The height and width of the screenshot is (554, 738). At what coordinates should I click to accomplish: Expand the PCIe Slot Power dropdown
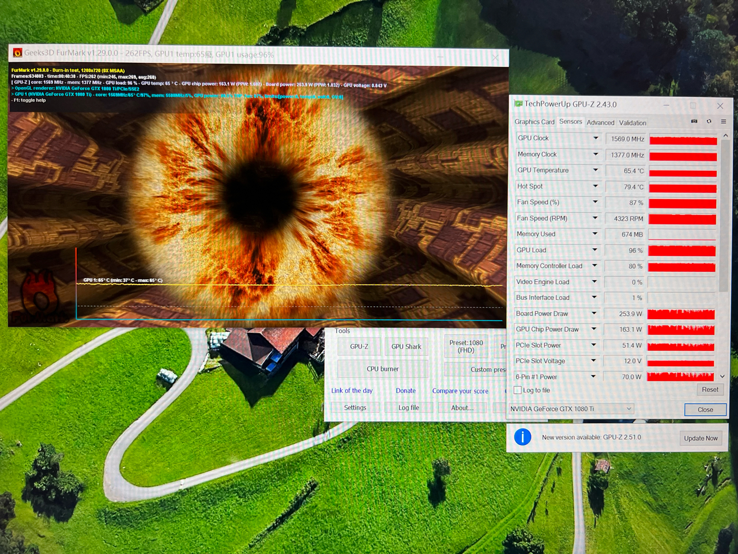click(x=593, y=345)
